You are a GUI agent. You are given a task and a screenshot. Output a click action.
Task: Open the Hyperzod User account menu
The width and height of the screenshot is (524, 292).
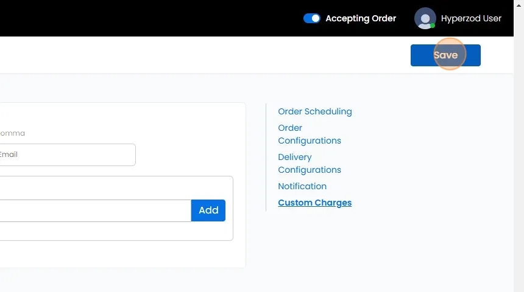471,18
